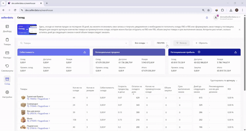Viewport: 246px width, 131px height.
Task: Open Самовыкупы sidebar section
Action: click(7, 68)
